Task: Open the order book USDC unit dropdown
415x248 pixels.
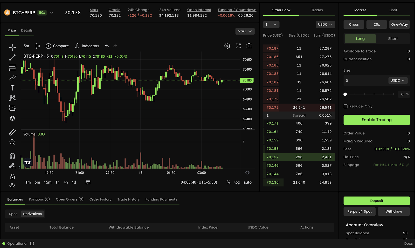Action: point(325,24)
